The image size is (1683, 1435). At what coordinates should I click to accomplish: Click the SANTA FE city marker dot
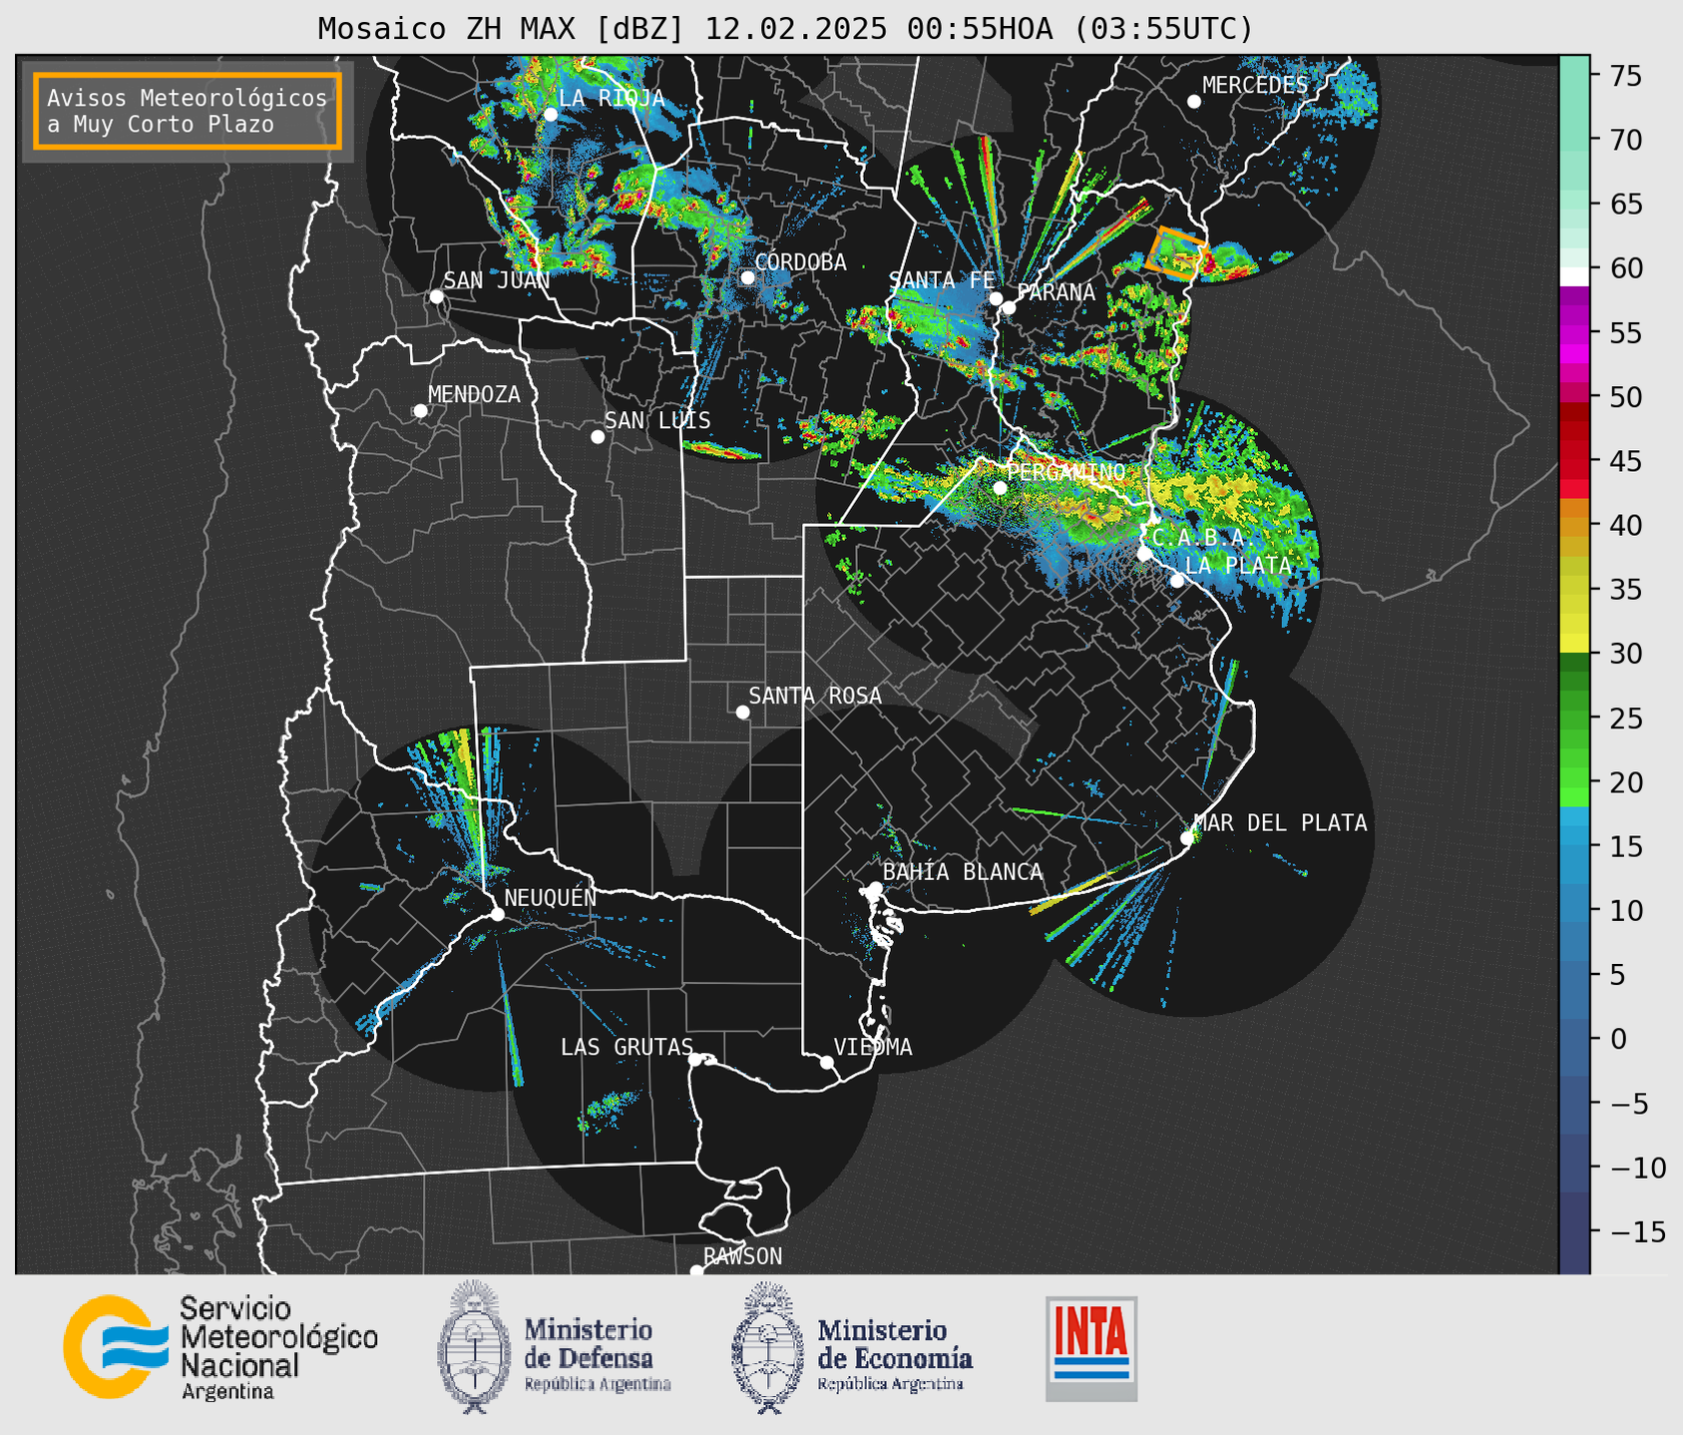pyautogui.click(x=996, y=298)
